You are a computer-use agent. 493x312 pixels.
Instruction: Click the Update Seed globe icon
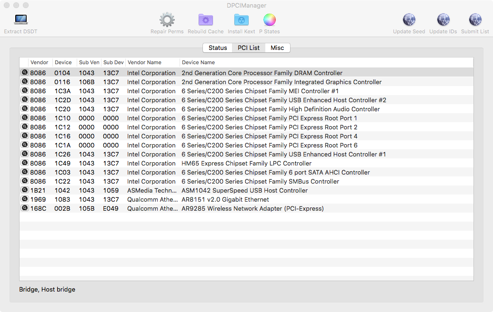(x=409, y=20)
